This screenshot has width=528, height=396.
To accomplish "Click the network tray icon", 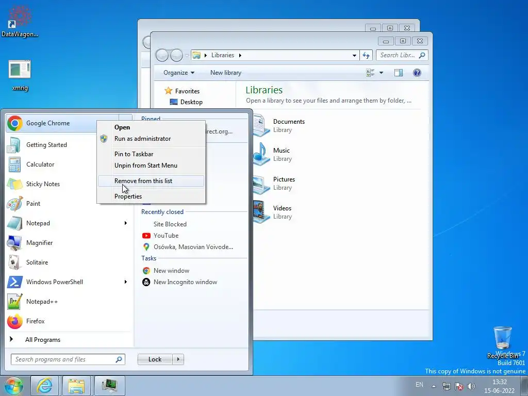I will pyautogui.click(x=446, y=386).
